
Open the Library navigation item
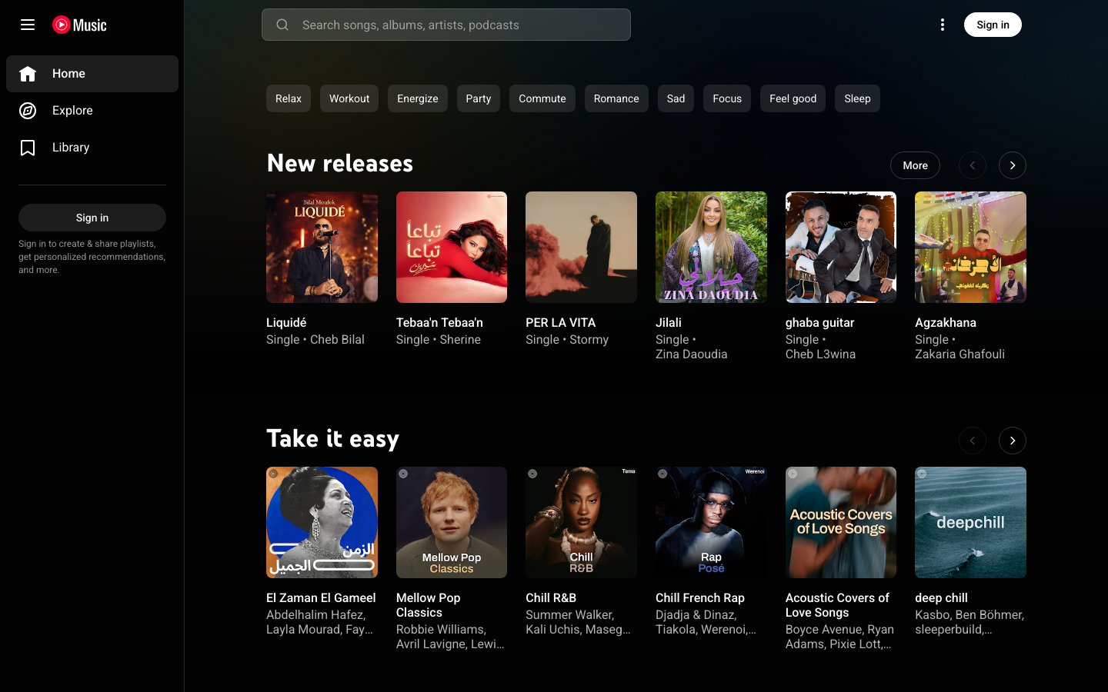click(92, 148)
